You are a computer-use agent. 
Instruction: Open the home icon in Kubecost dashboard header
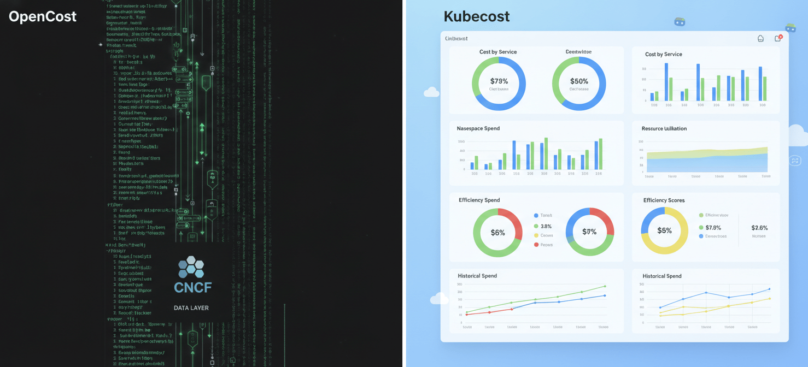coord(760,38)
